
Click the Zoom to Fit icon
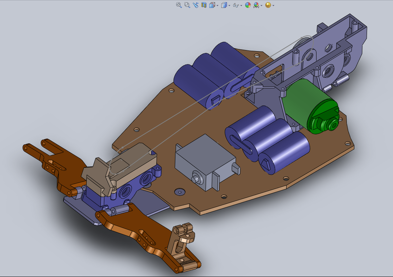pos(179,5)
